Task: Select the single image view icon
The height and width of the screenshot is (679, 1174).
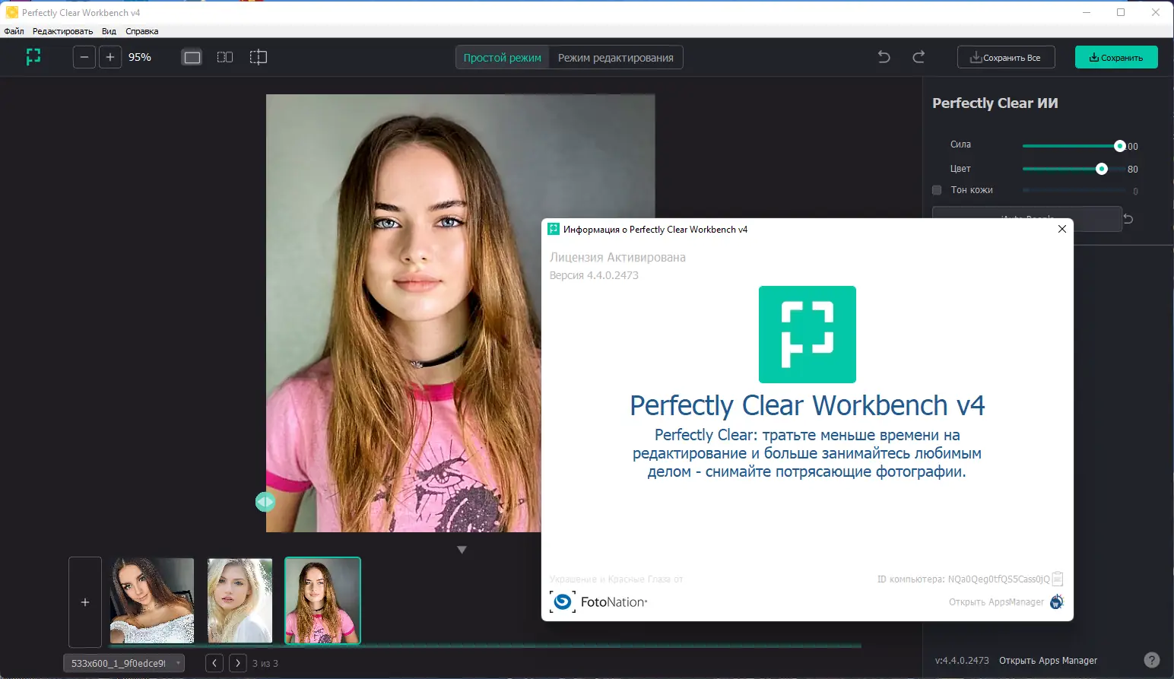Action: click(192, 56)
